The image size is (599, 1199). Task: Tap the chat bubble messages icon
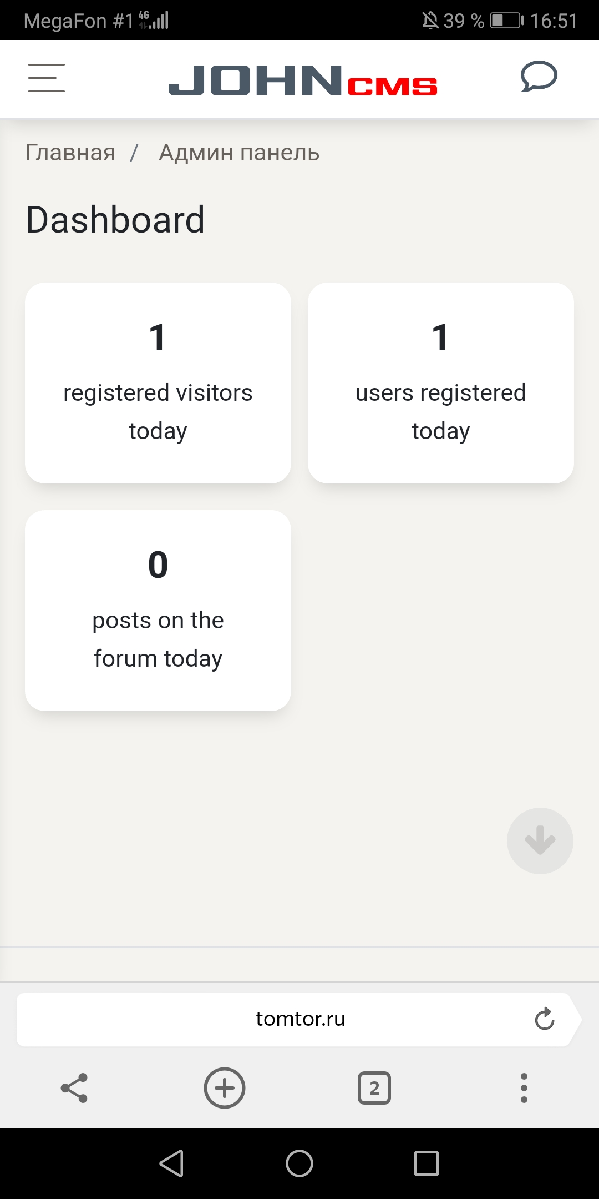point(539,77)
